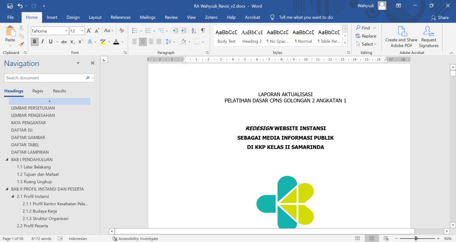Apply subscript formatting
The height and width of the screenshot is (242, 456).
73,42
